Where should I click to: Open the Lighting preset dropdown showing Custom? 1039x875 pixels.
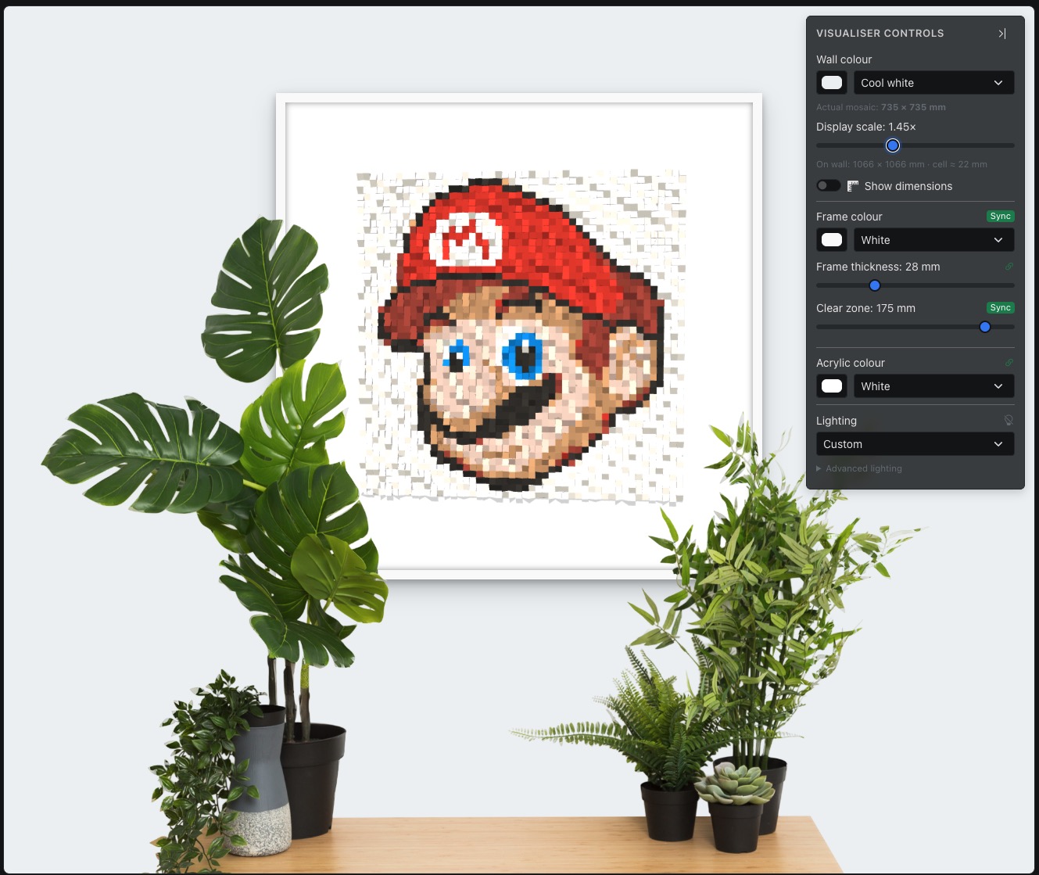915,444
